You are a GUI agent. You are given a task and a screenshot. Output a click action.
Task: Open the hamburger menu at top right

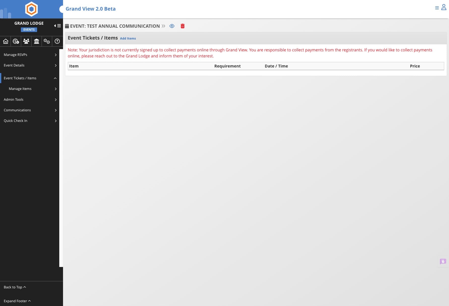pyautogui.click(x=437, y=8)
